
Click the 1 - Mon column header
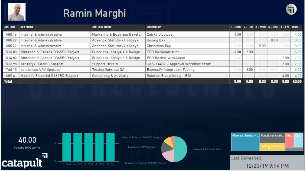click(x=236, y=27)
